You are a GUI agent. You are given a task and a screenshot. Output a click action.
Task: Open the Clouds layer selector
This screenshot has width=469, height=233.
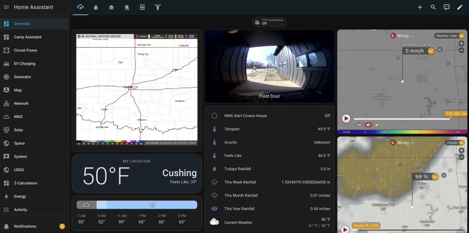455,143
